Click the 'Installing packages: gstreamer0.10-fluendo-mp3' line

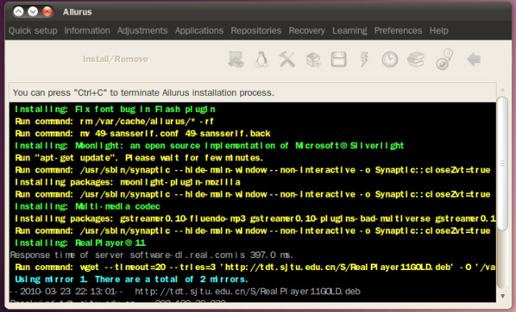pos(255,218)
